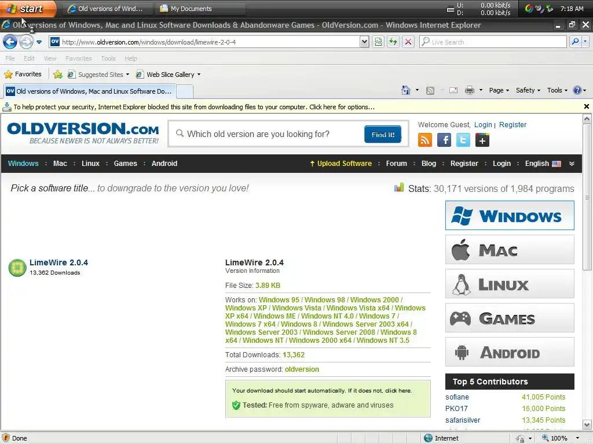Toggle Compatibility View icon in address bar
Image resolution: width=593 pixels, height=444 pixels.
pyautogui.click(x=378, y=42)
